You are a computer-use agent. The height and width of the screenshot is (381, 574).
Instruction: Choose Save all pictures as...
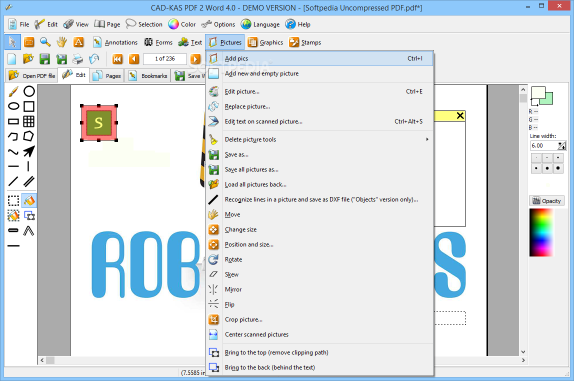pos(319,169)
